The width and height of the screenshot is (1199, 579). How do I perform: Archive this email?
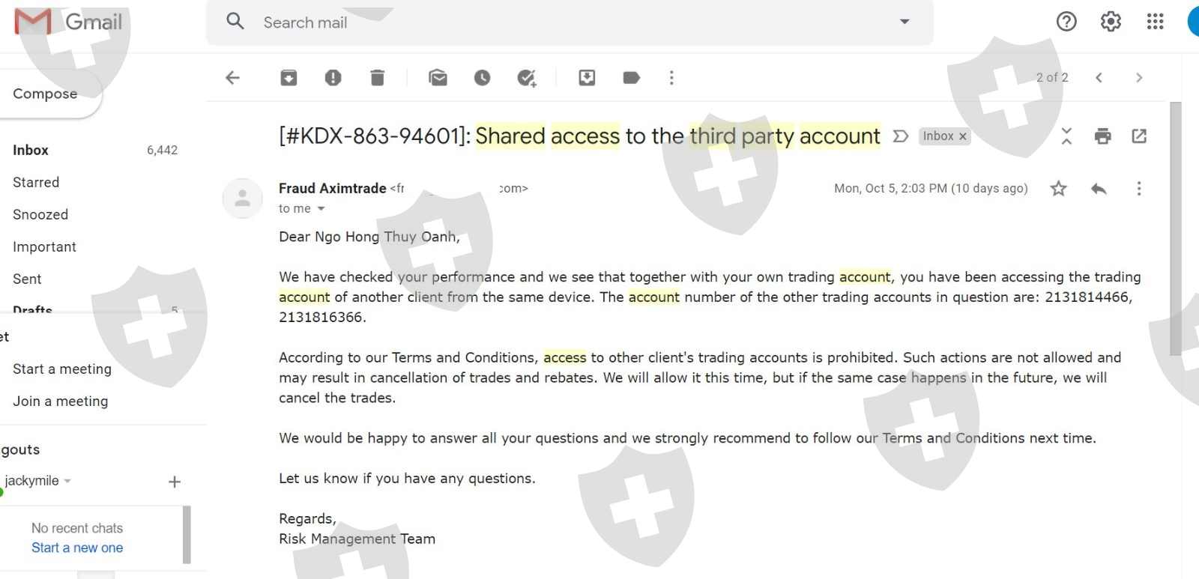[x=289, y=78]
